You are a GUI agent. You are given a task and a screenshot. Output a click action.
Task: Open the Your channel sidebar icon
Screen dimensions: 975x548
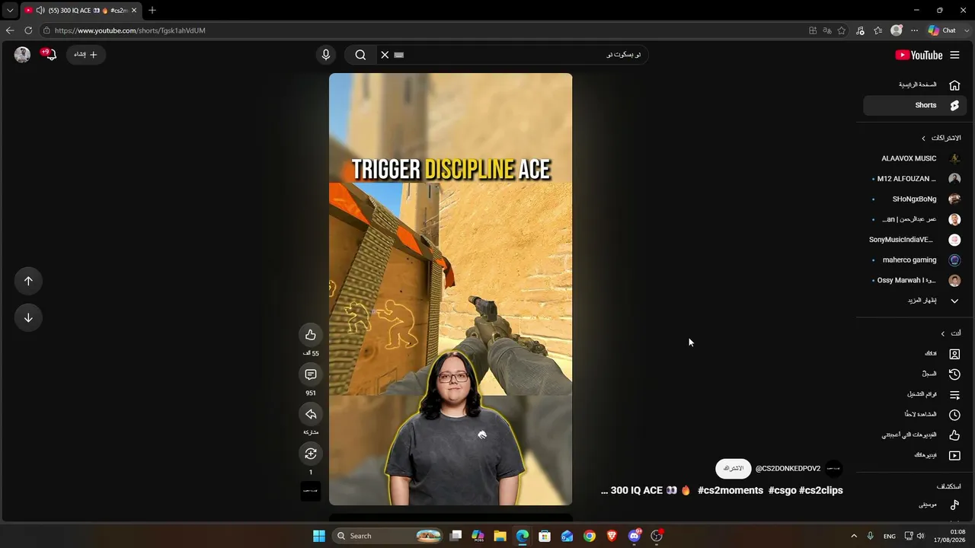click(x=954, y=354)
